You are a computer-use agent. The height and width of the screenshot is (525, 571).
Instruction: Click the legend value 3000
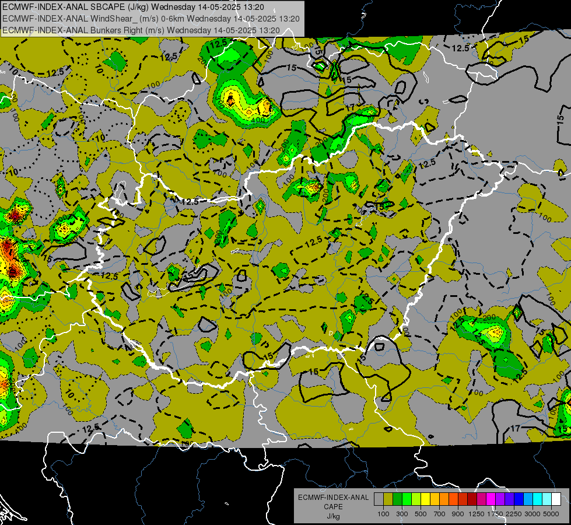[x=533, y=514]
